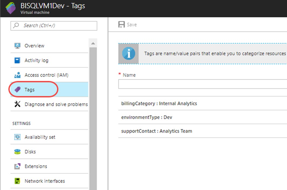Image resolution: width=287 pixels, height=190 pixels.
Task: Click into the tag Name field
Action: click(x=202, y=84)
